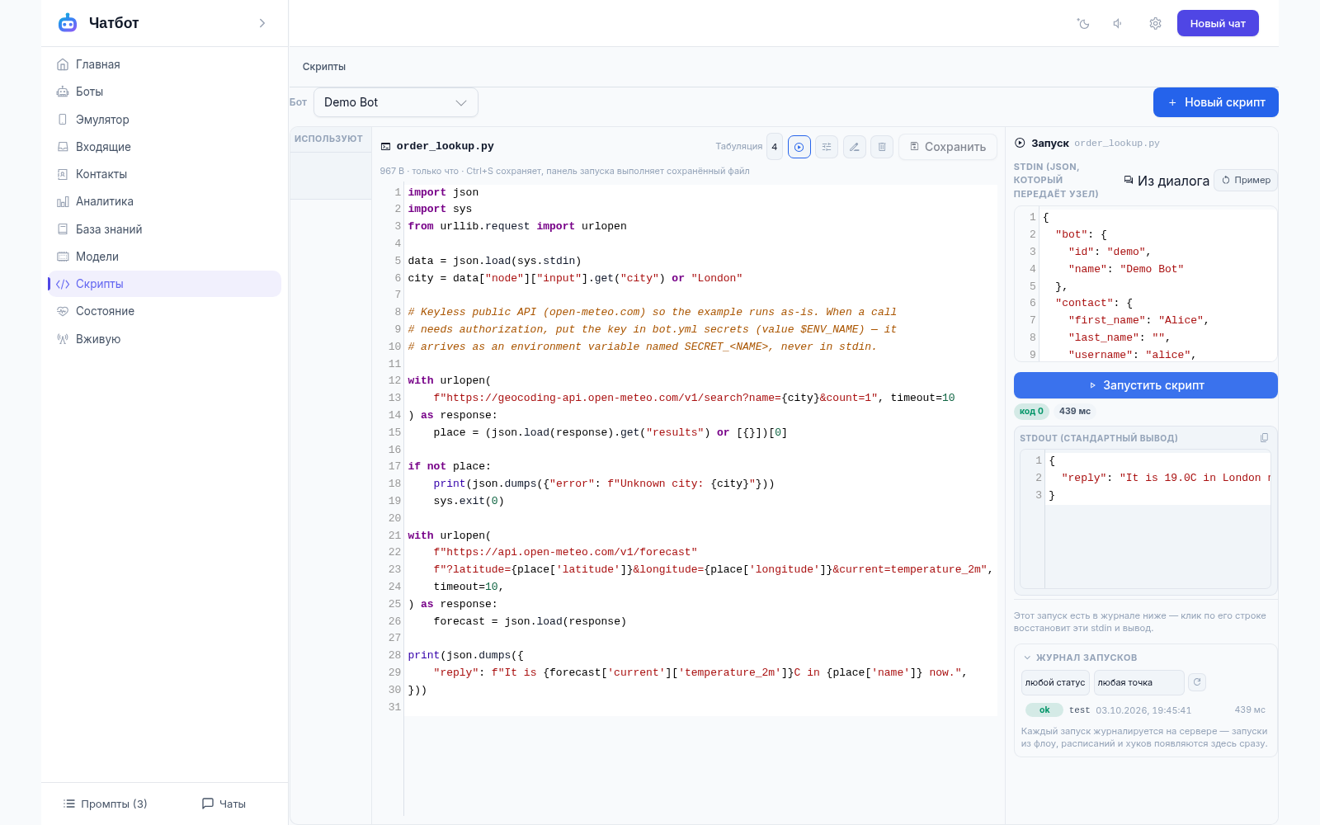Open Промпты (3) list
1320x825 pixels.
106,804
